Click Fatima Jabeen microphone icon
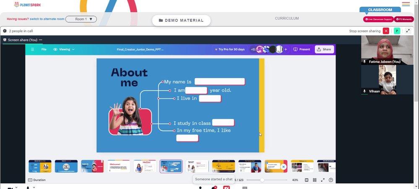The width and height of the screenshot is (419, 189). tap(364, 61)
